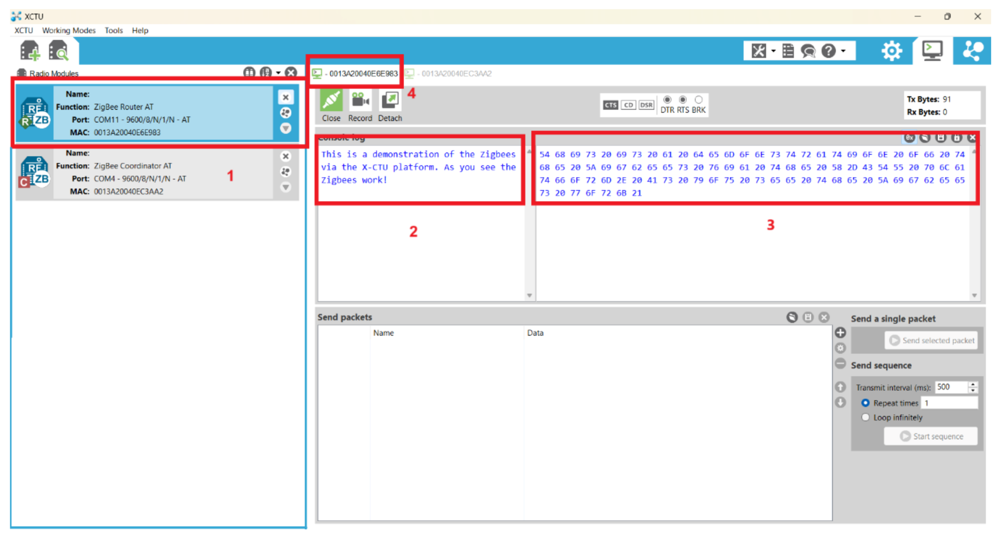Click the Record console session icon
This screenshot has height=536, width=999.
pos(360,101)
